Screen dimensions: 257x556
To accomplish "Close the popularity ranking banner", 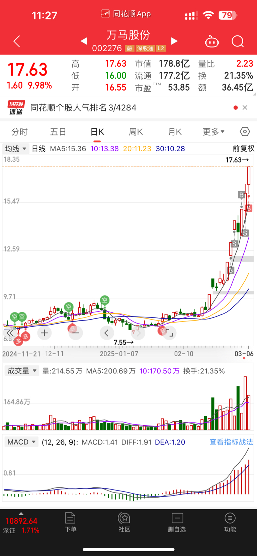I will pyautogui.click(x=245, y=107).
